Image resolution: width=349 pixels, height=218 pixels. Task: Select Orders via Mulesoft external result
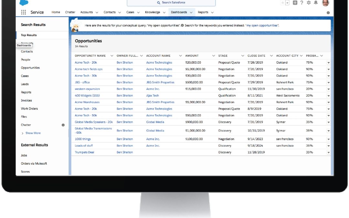coord(34,163)
